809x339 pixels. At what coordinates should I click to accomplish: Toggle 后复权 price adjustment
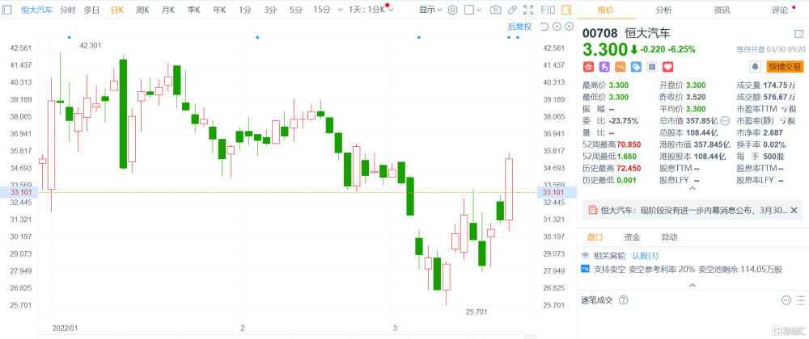(519, 27)
